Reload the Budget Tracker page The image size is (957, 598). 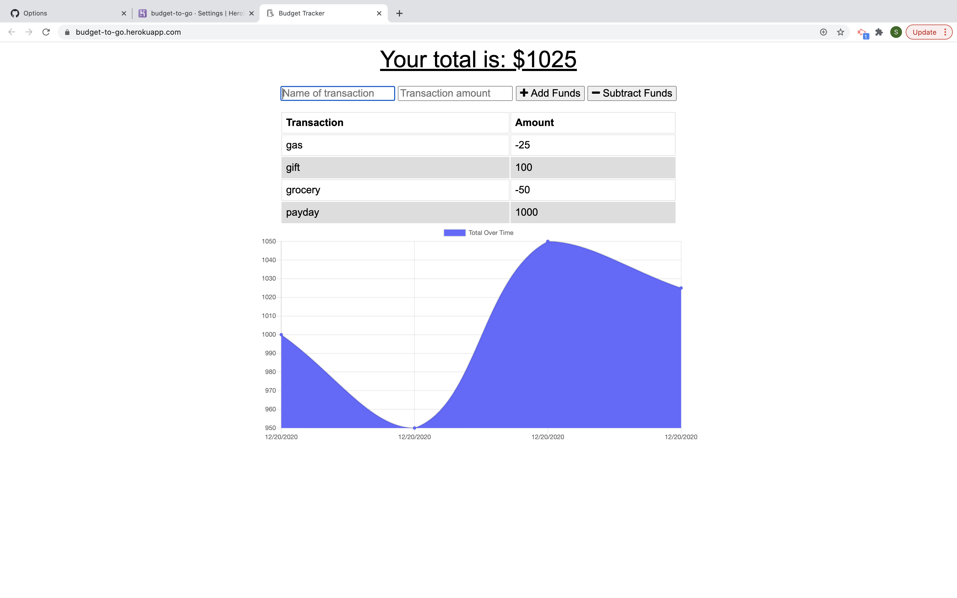click(46, 32)
